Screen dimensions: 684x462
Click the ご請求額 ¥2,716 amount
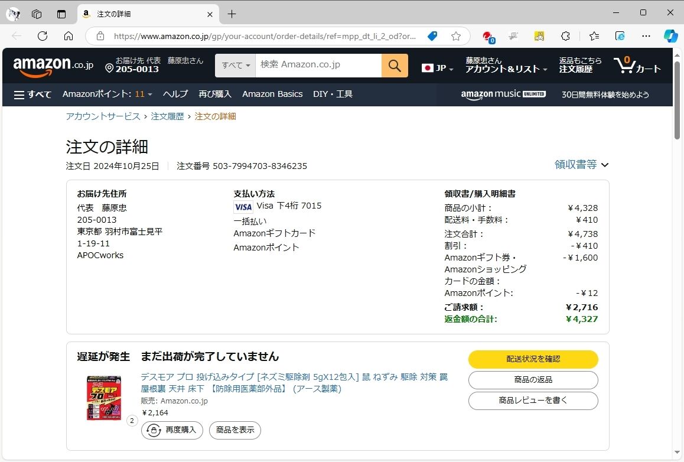coord(581,307)
